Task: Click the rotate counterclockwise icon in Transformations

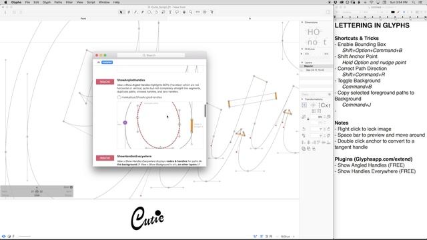Action: (304, 129)
